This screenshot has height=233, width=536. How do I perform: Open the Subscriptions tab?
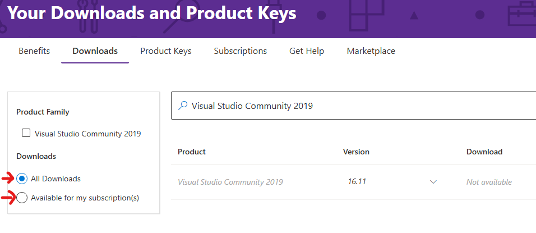(x=241, y=51)
